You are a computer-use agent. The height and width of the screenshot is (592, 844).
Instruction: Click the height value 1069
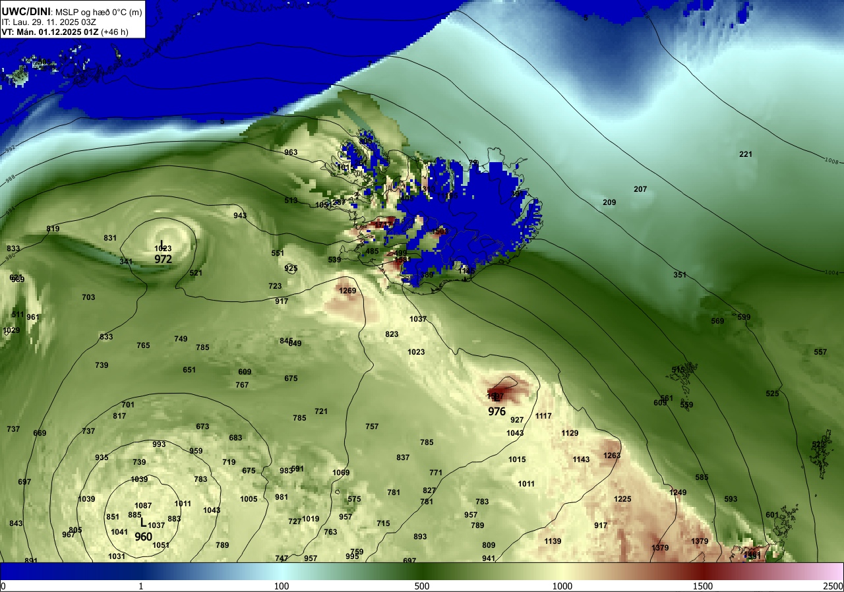click(341, 473)
